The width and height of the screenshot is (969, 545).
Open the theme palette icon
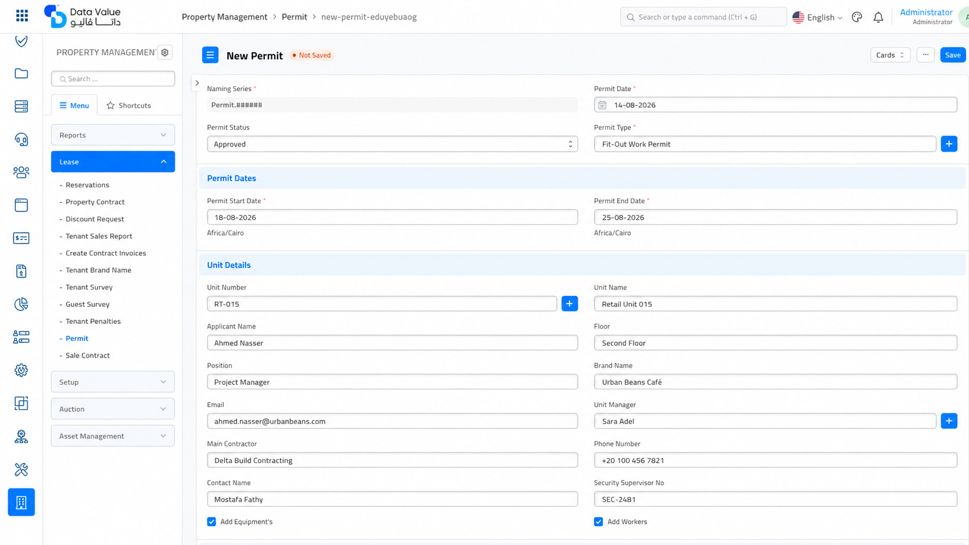[x=857, y=17]
